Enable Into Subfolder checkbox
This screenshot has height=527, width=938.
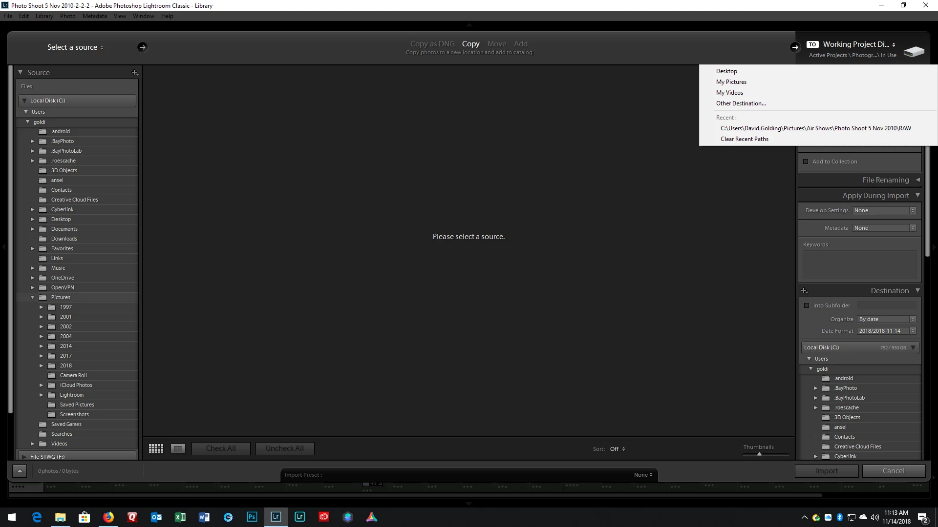807,306
